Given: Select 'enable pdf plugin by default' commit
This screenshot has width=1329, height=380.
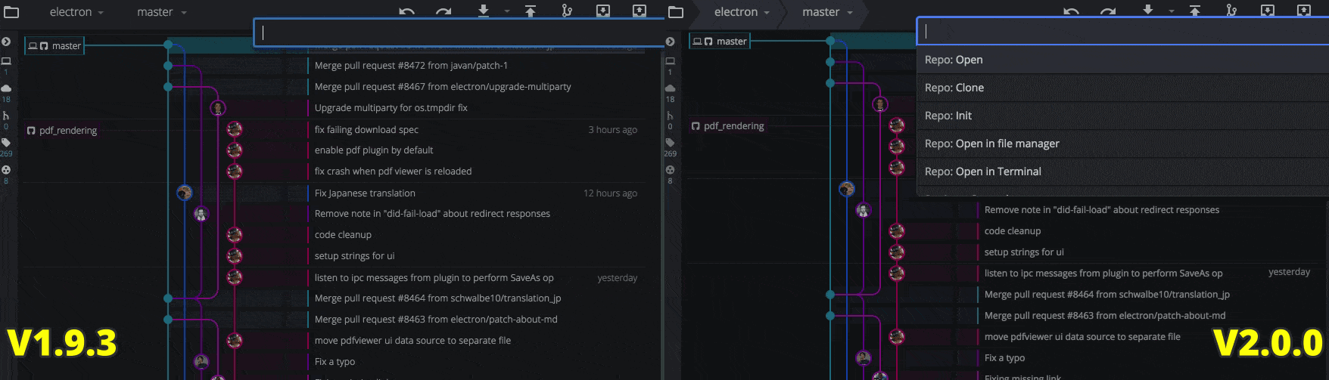Looking at the screenshot, I should tap(374, 150).
